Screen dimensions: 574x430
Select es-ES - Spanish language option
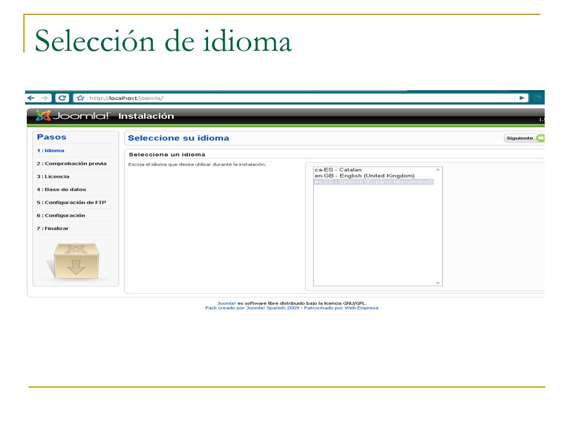374,182
